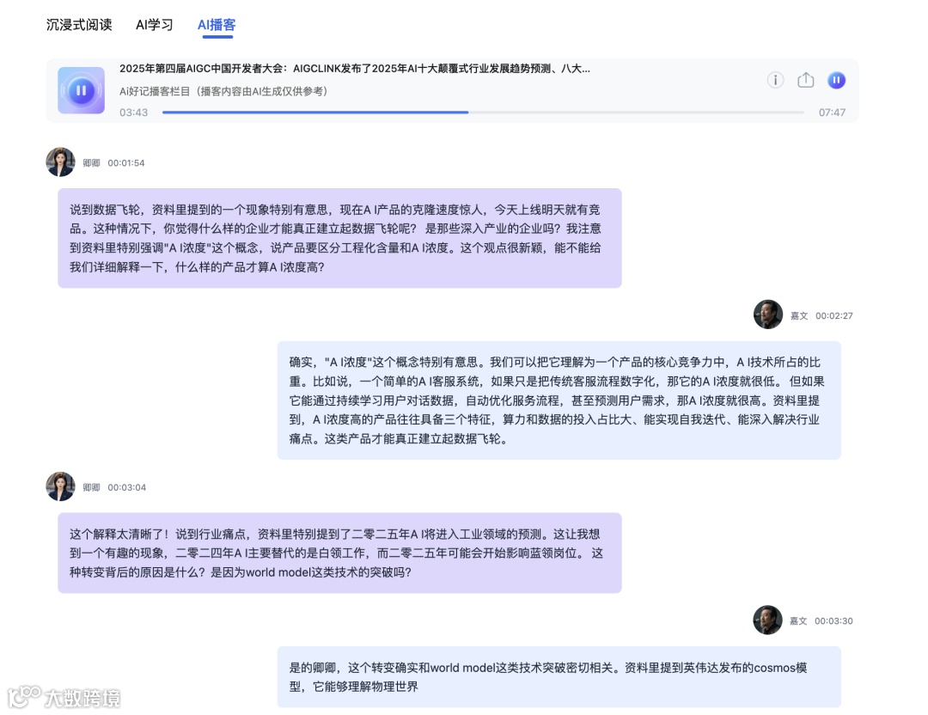Click elapsed time 03:43
The height and width of the screenshot is (715, 928).
(134, 113)
